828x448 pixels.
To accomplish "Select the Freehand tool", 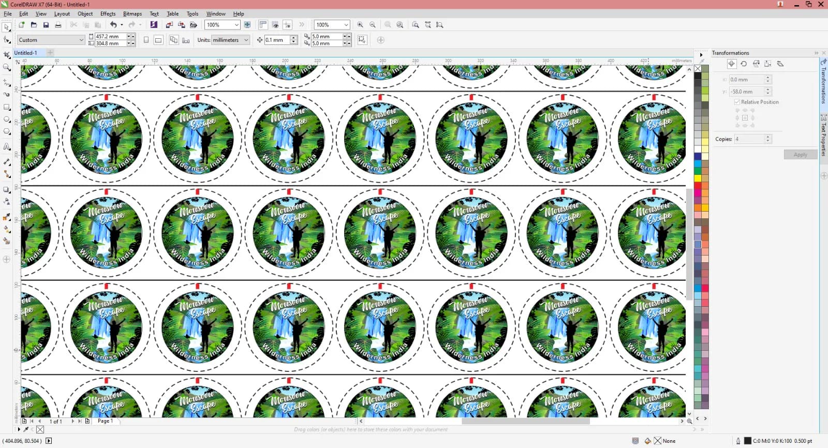I will [7, 82].
